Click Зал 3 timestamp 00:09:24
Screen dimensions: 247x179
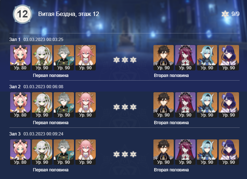(x=43, y=134)
